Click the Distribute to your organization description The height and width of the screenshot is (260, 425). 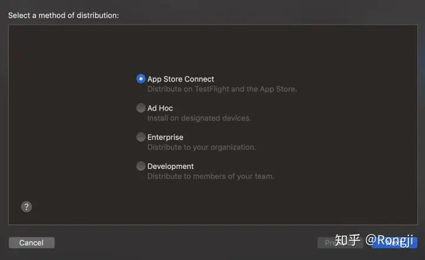tap(201, 147)
